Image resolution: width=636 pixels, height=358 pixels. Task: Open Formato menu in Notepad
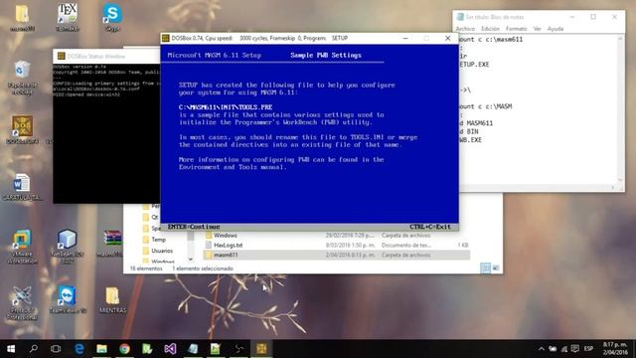(x=517, y=29)
